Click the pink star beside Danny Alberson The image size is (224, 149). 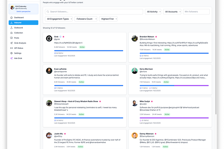tap(155, 134)
